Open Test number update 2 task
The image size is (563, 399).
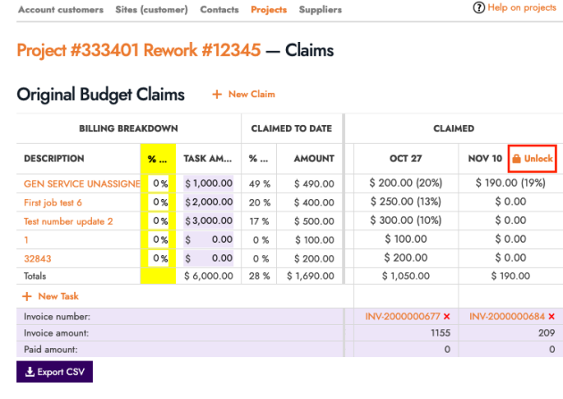pyautogui.click(x=68, y=220)
